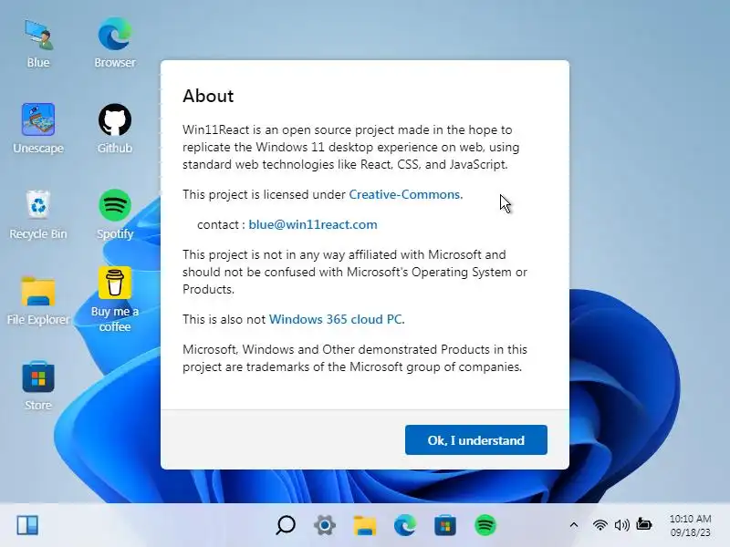730x547 pixels.
Task: Open the Creative-Commons license link
Action: [406, 194]
